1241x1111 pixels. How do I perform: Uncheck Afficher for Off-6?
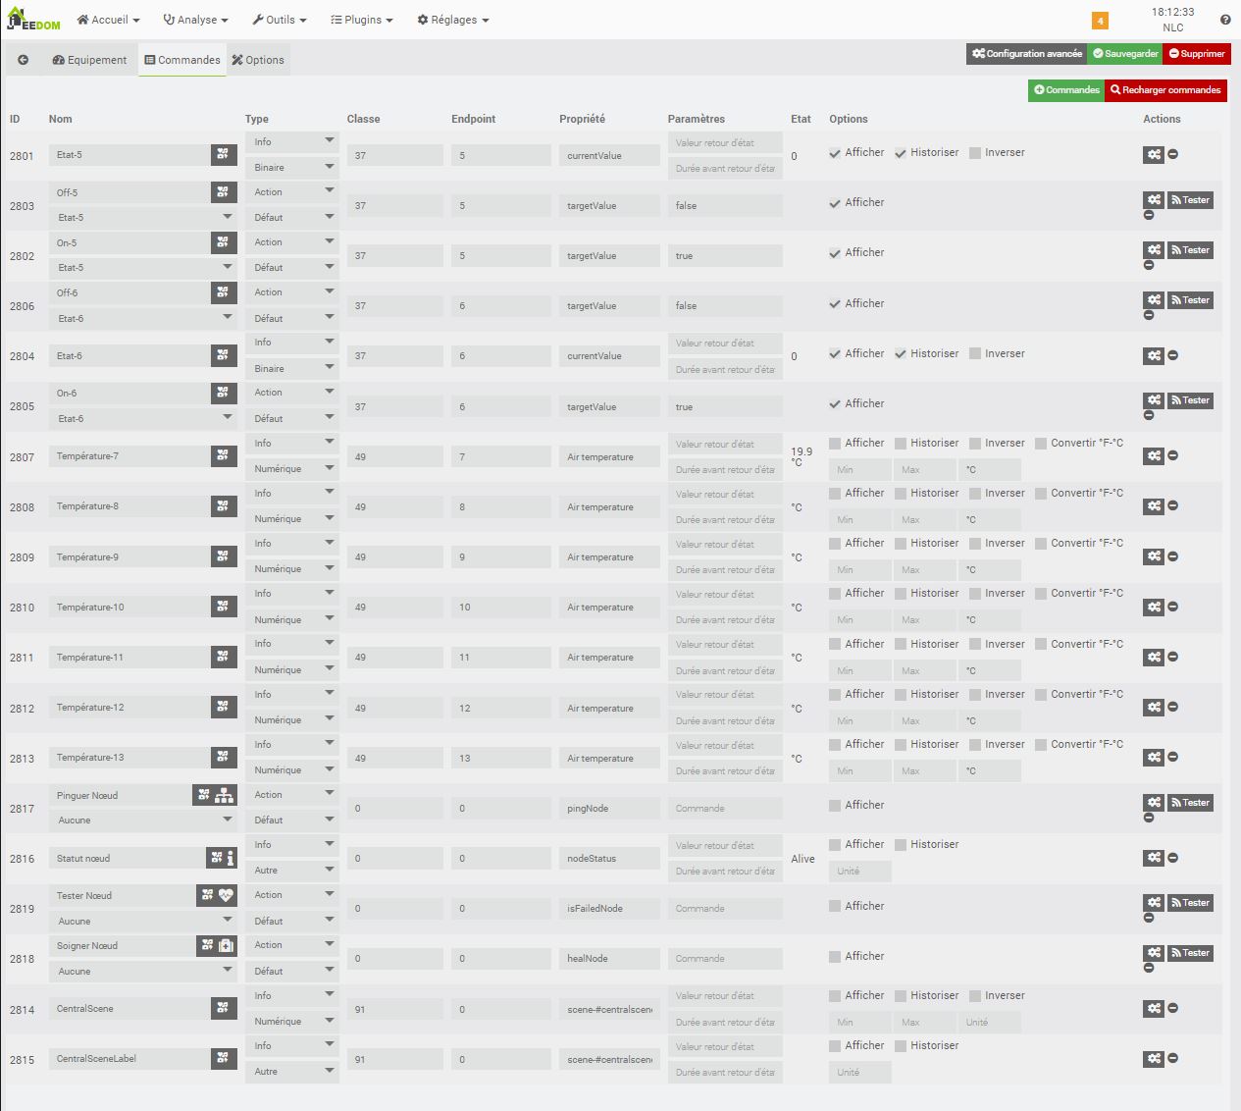click(x=835, y=303)
